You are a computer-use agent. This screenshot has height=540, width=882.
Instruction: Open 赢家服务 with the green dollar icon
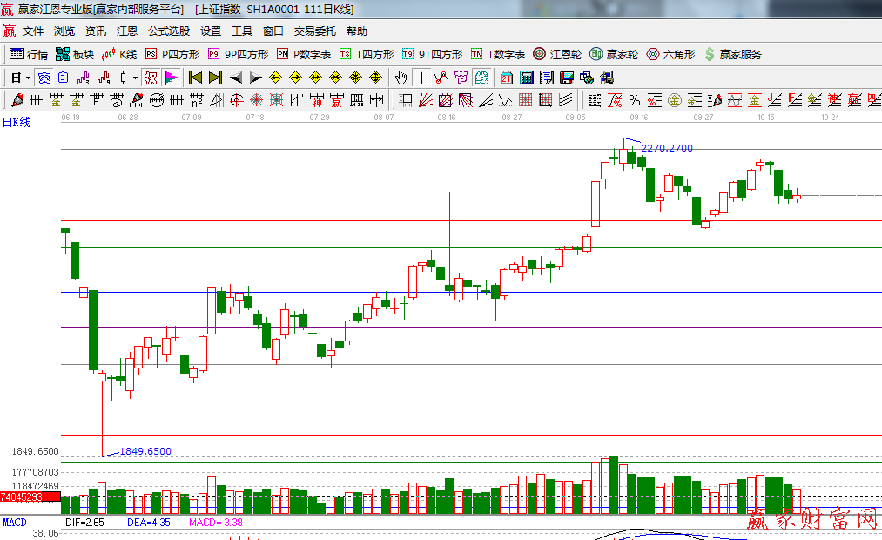pos(733,54)
